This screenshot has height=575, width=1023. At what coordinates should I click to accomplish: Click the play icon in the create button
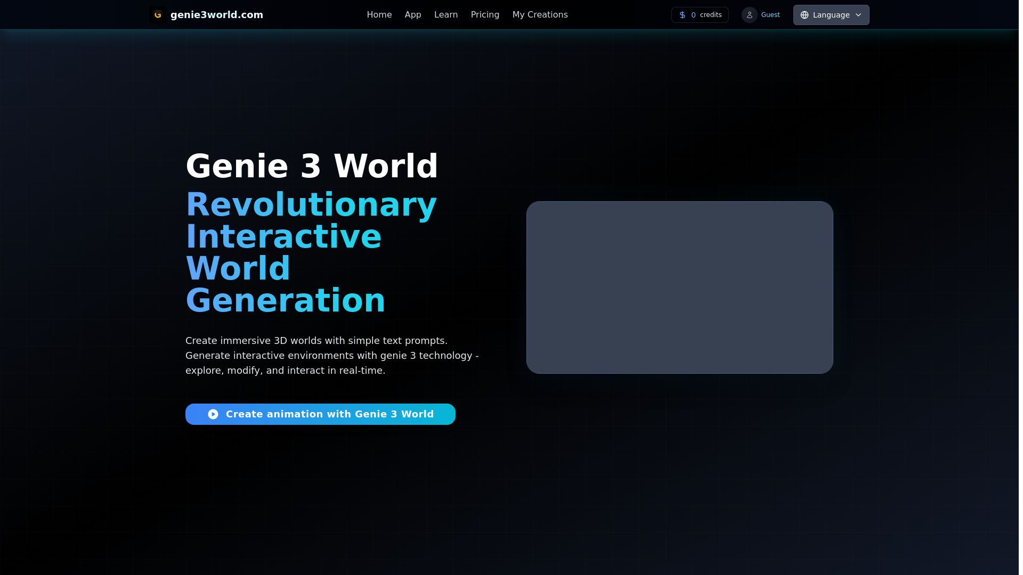click(x=213, y=414)
